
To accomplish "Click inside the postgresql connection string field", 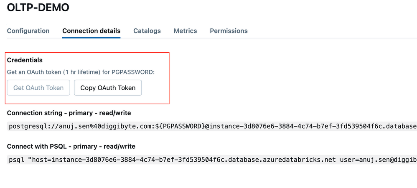I will [251, 126].
